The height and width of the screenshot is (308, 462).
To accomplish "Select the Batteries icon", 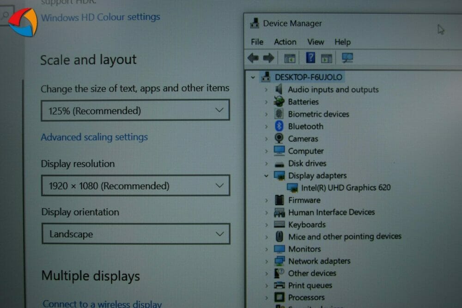I will [x=279, y=102].
